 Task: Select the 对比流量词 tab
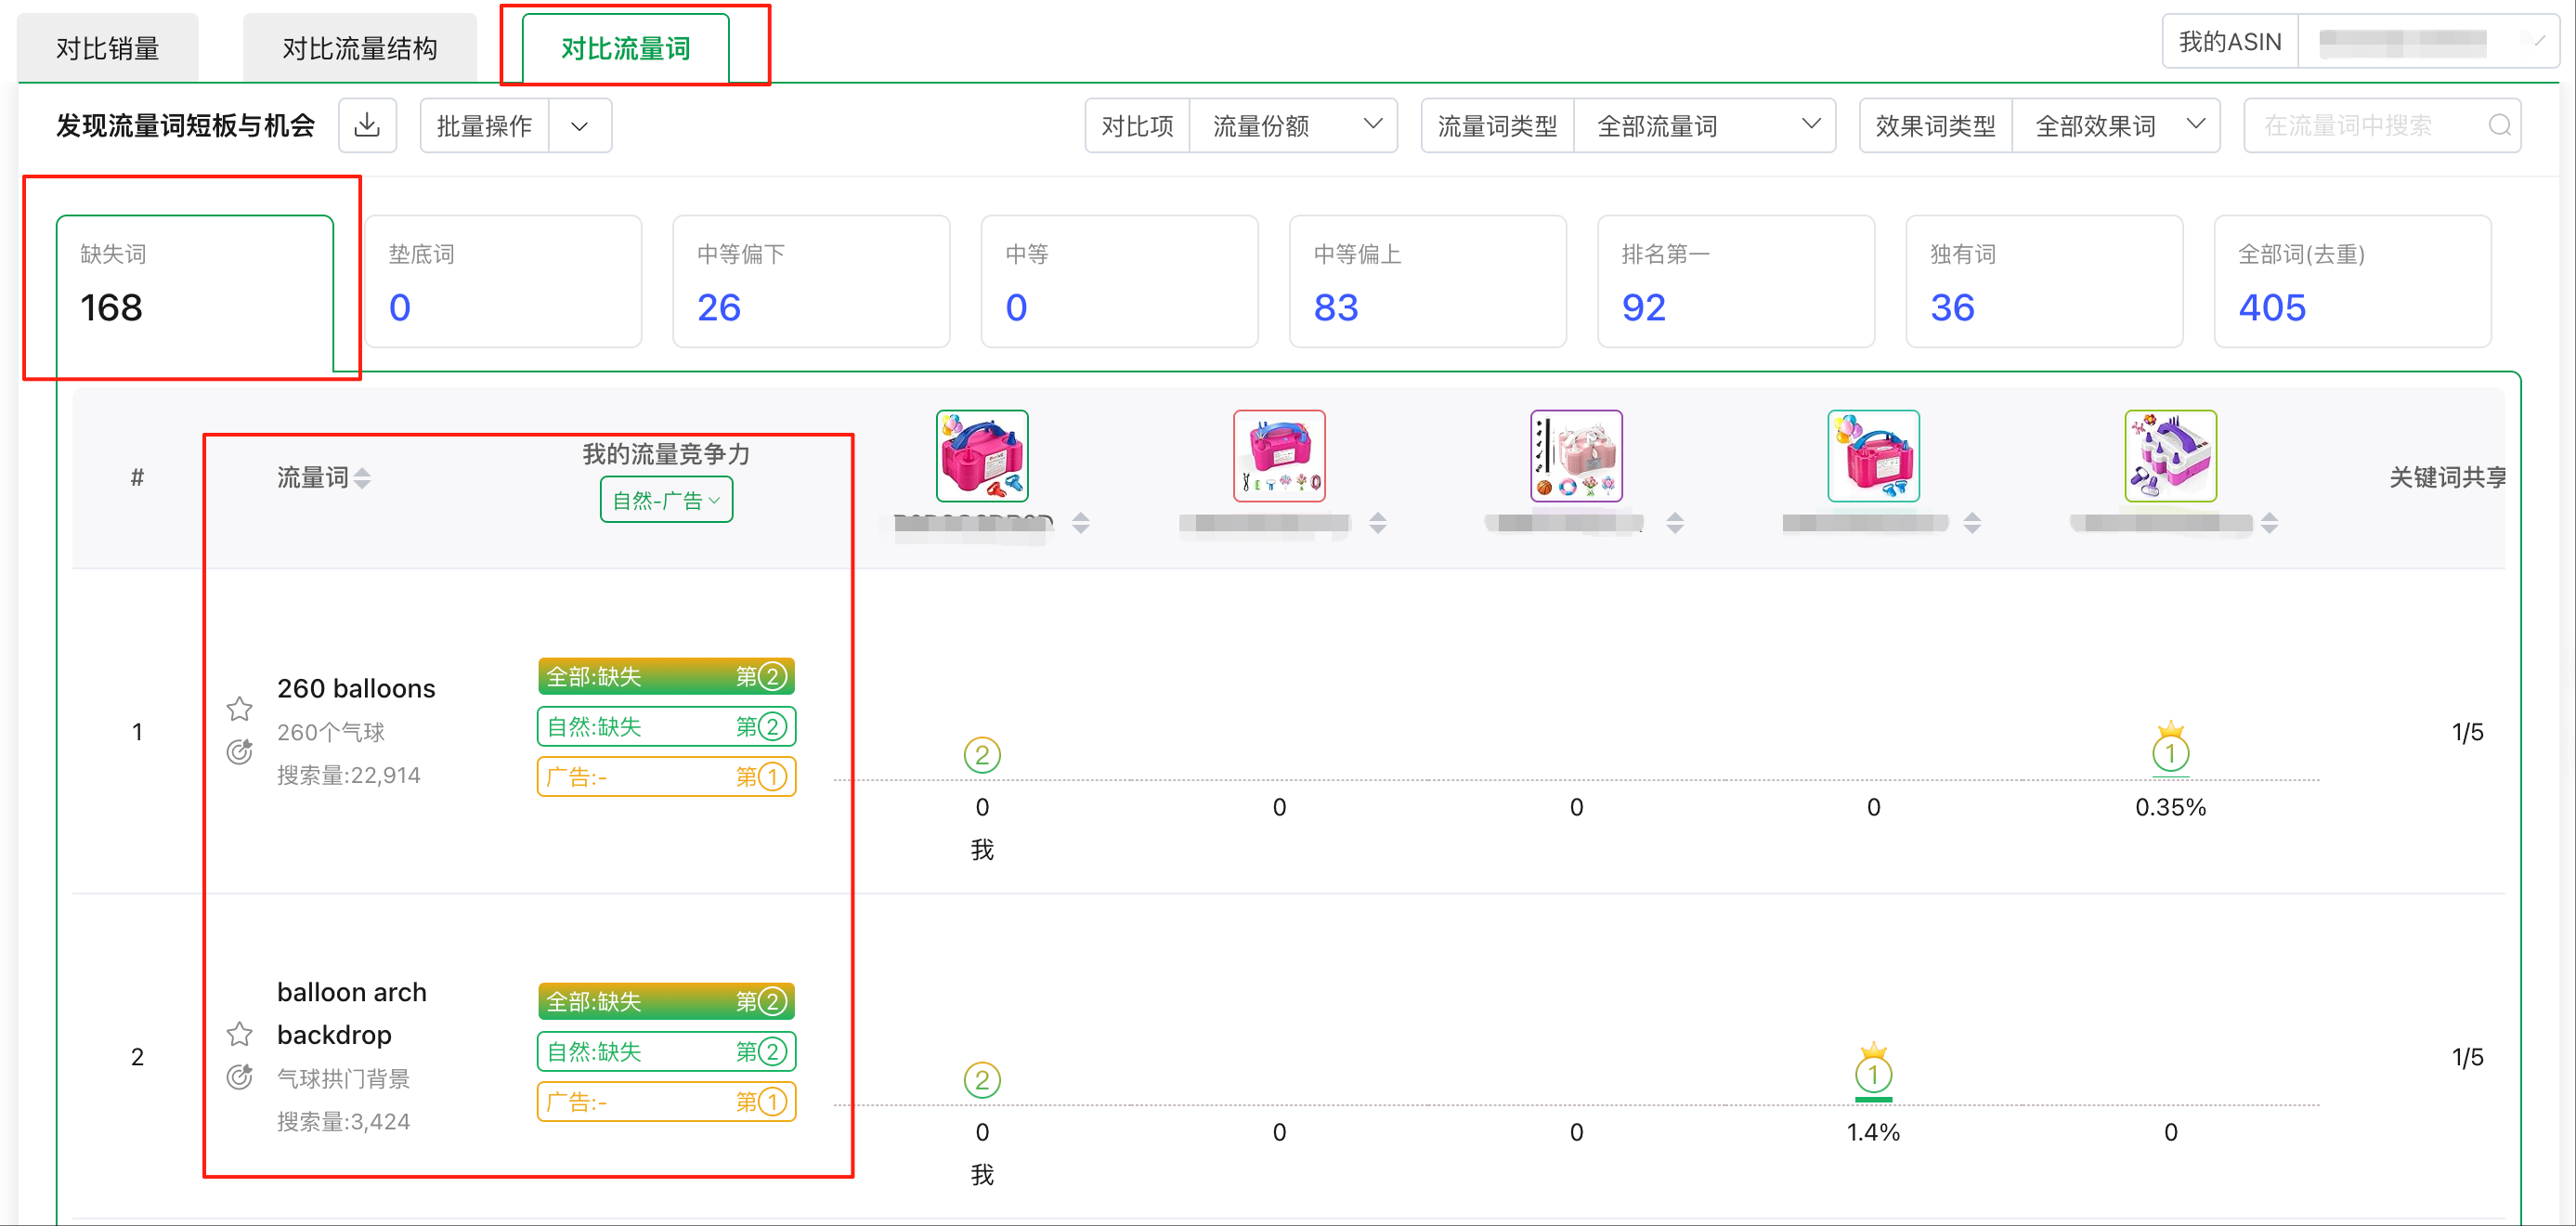coord(625,47)
